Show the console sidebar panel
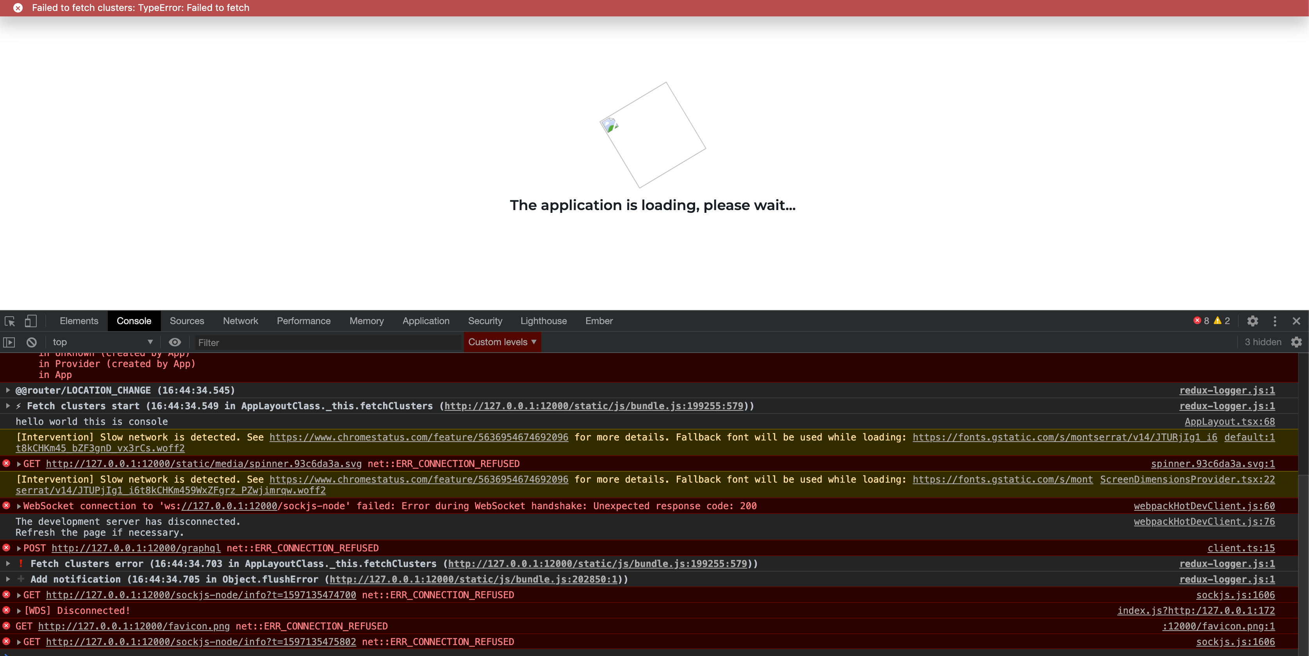 tap(9, 342)
